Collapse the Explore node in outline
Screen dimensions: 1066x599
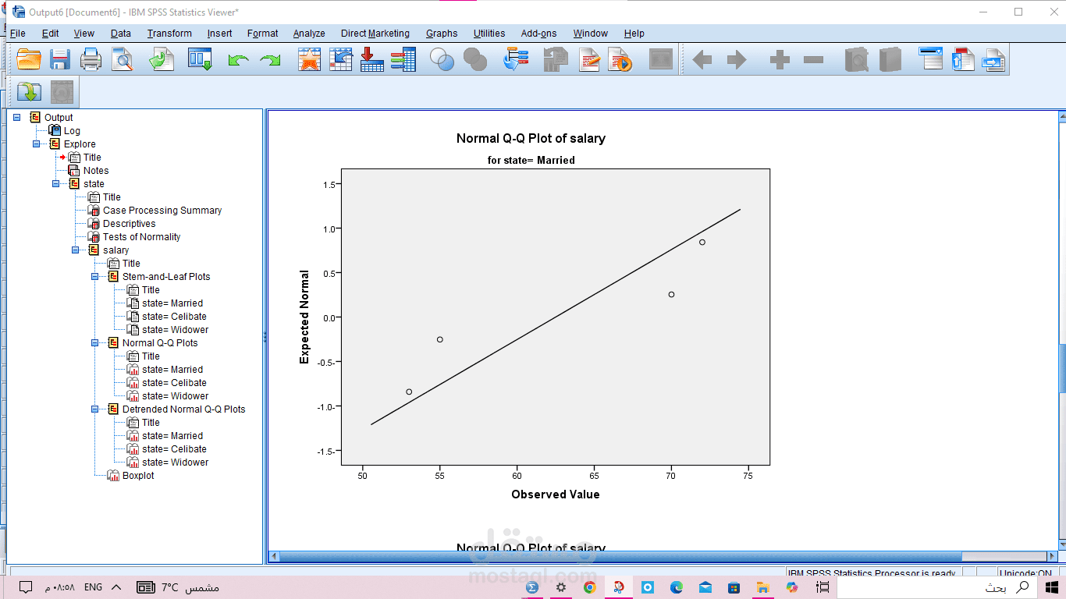click(37, 144)
